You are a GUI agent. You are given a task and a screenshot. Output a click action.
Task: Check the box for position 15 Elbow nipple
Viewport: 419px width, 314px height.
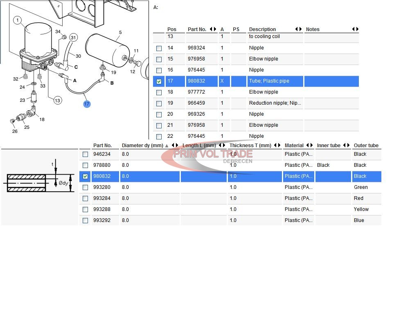point(159,59)
